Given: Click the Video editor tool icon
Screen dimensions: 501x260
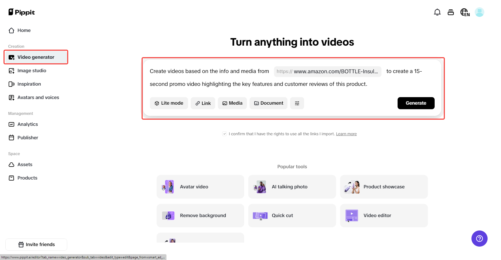Looking at the screenshot, I should pos(352,215).
